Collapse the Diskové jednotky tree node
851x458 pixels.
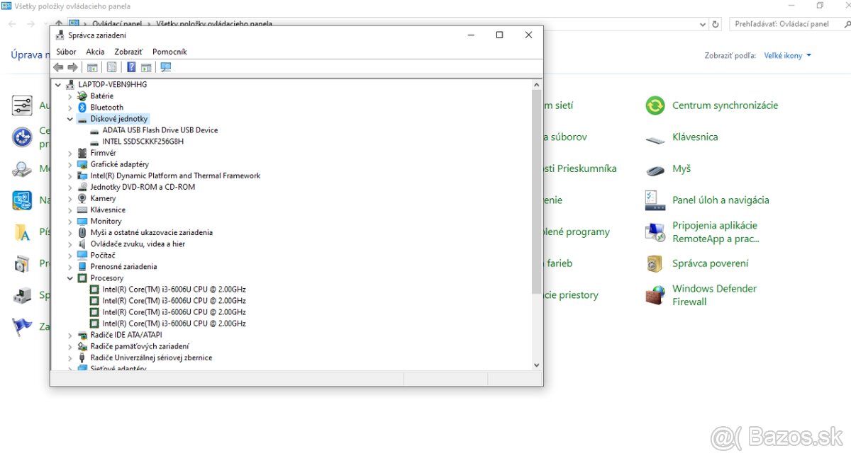[70, 119]
